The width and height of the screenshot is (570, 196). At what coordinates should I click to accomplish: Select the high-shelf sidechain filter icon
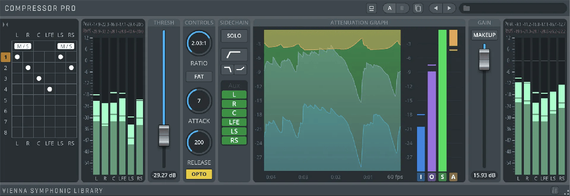coord(241,70)
